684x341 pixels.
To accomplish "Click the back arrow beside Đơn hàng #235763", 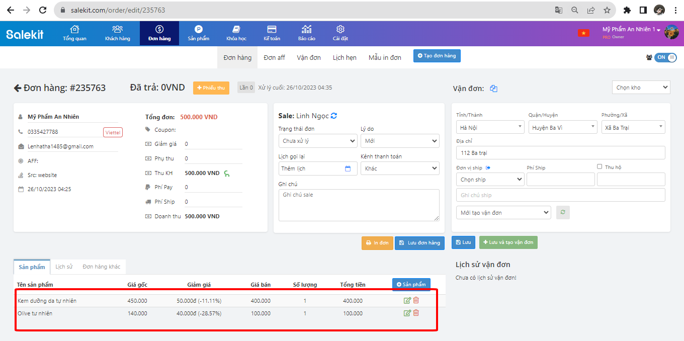I will pos(18,88).
